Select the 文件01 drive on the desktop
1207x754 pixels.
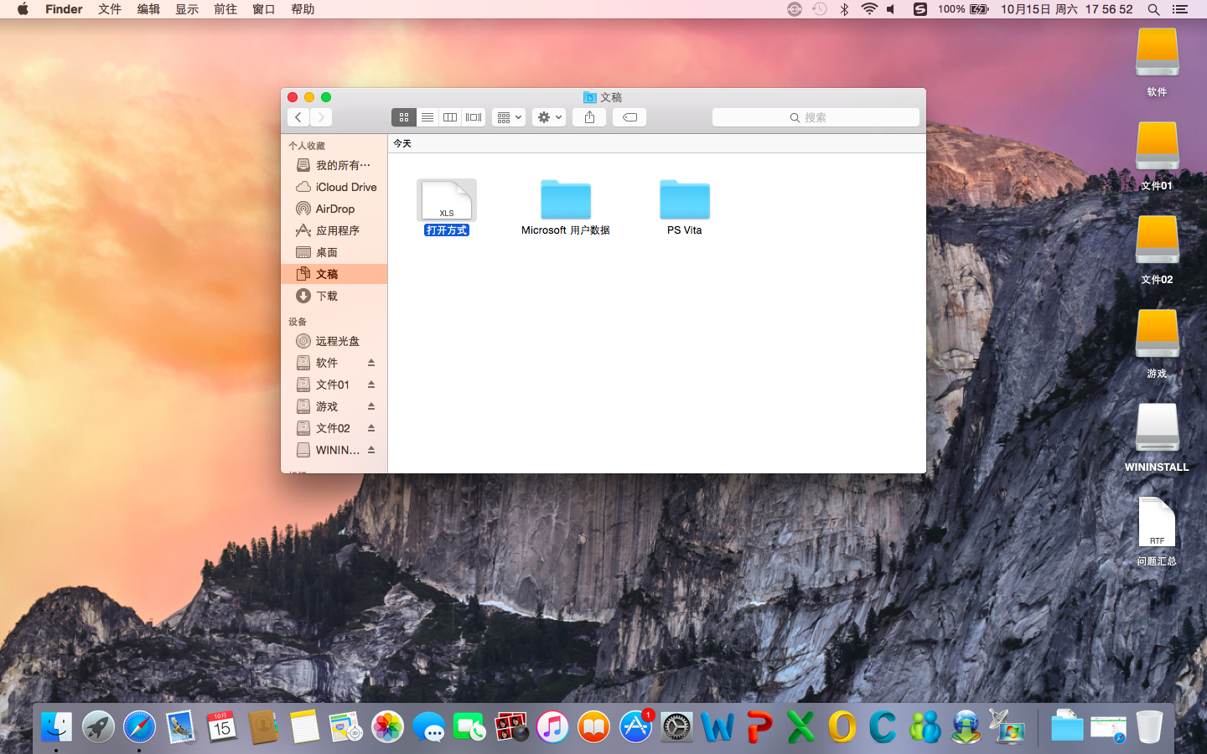pyautogui.click(x=1158, y=157)
